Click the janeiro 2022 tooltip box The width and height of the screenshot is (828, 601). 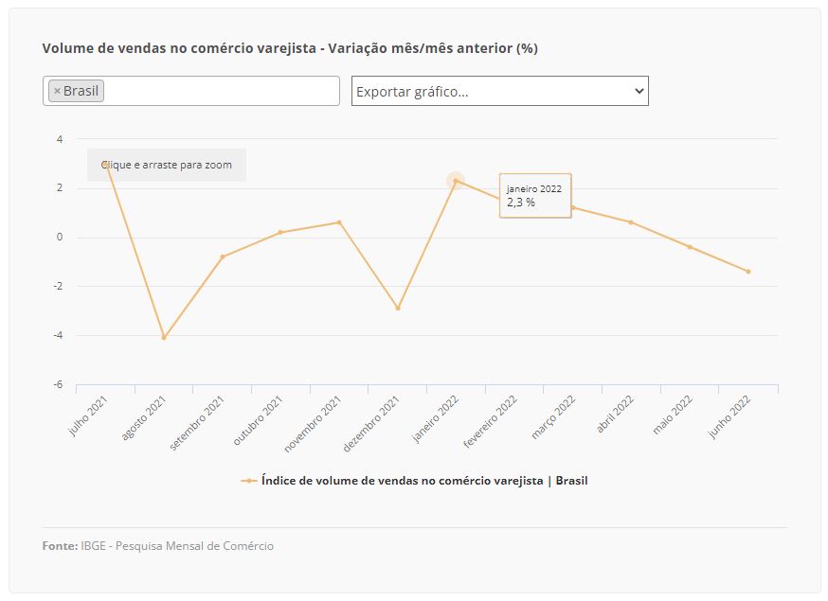point(535,195)
